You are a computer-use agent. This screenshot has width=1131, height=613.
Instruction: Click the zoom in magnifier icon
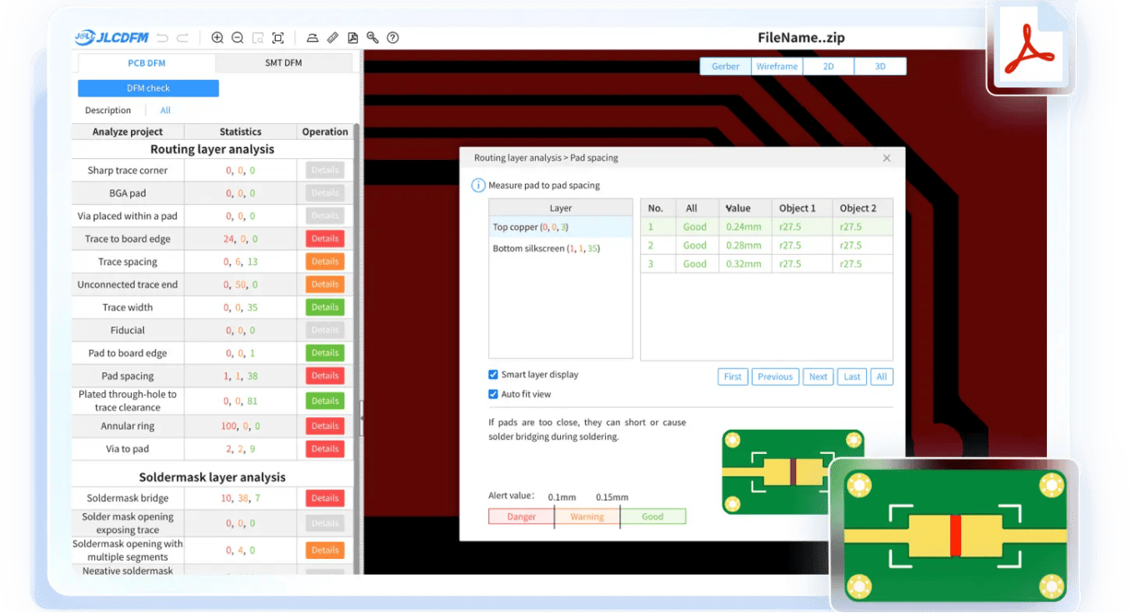pos(218,37)
